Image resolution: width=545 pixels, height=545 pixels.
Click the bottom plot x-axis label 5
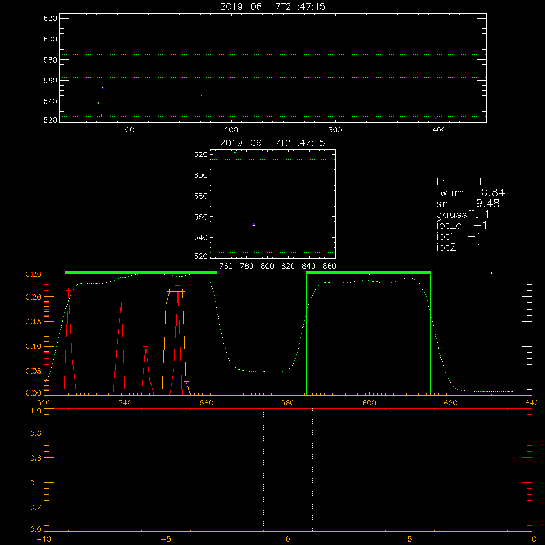click(410, 539)
